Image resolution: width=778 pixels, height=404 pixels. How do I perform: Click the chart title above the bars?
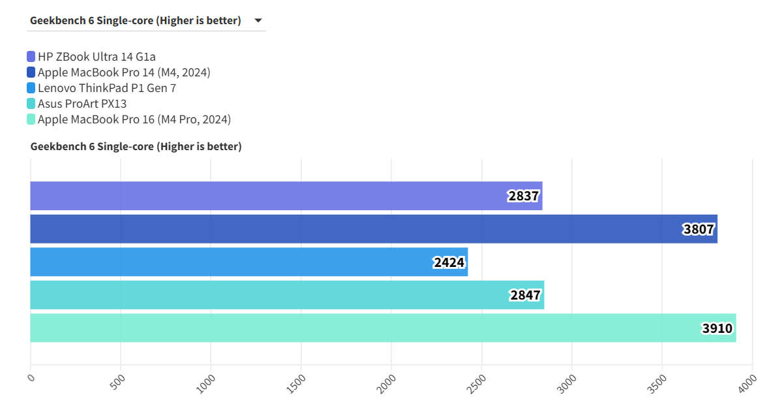tap(136, 147)
